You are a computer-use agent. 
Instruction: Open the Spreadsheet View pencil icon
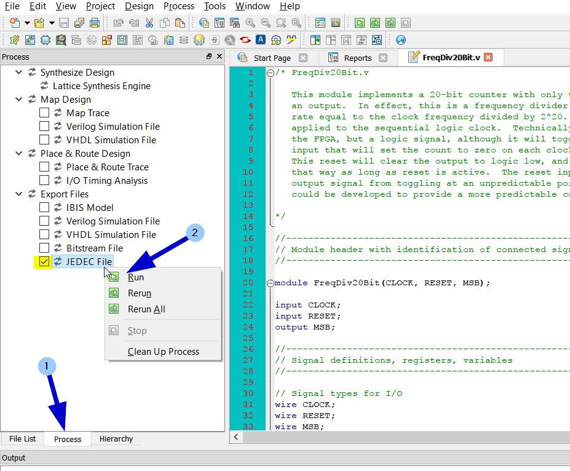(x=15, y=40)
